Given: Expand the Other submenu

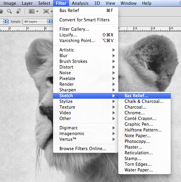Looking at the screenshot, I should 86,119.
